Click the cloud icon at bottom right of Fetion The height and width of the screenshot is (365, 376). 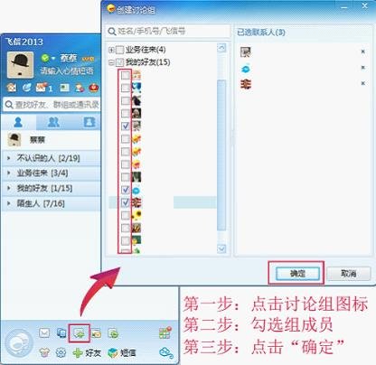point(166,352)
